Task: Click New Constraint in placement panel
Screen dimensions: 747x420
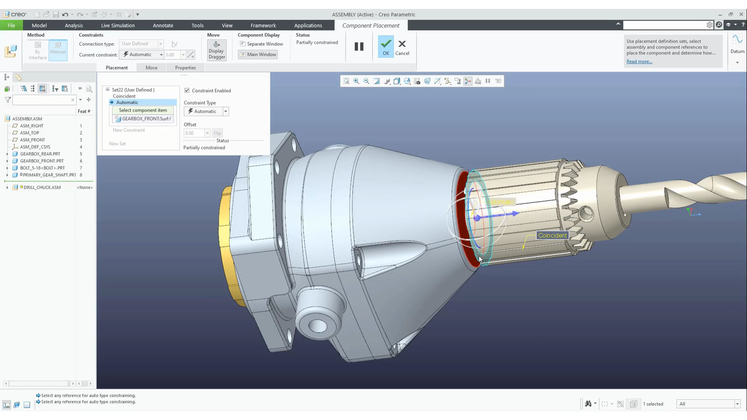Action: (129, 130)
